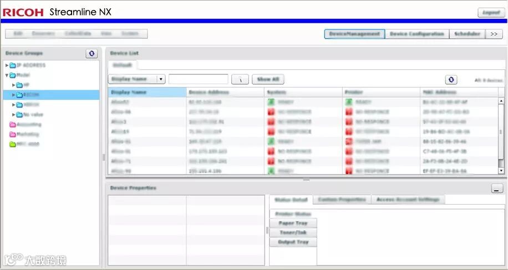Open the Access Account Settings tab

coord(408,200)
